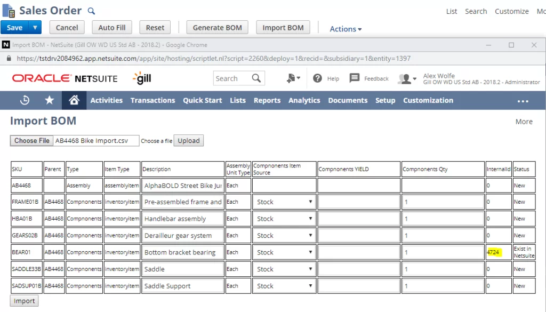Click the Feedback speech bubble icon
Screen dimensions: 546x312
pos(355,78)
